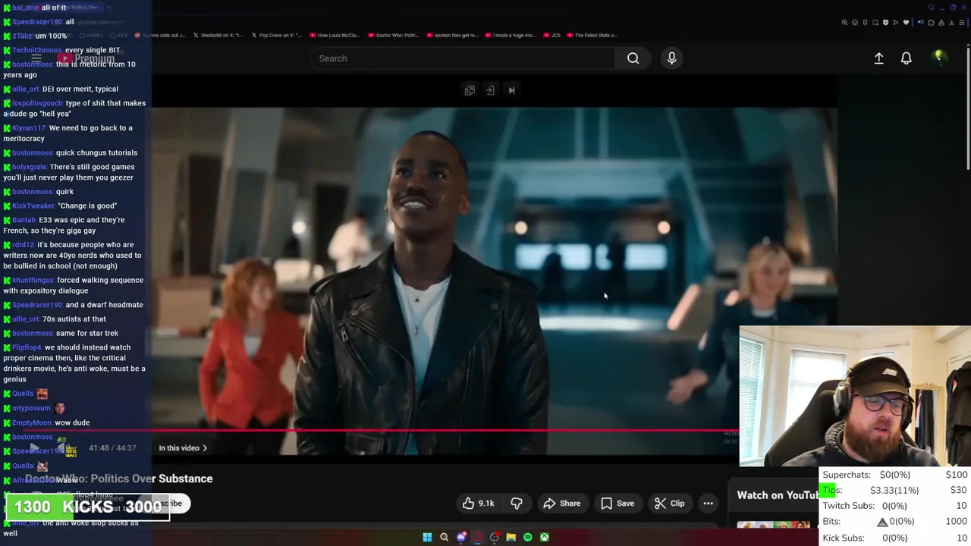Click the YouTube search magnifier button
The height and width of the screenshot is (546, 971).
click(x=633, y=58)
